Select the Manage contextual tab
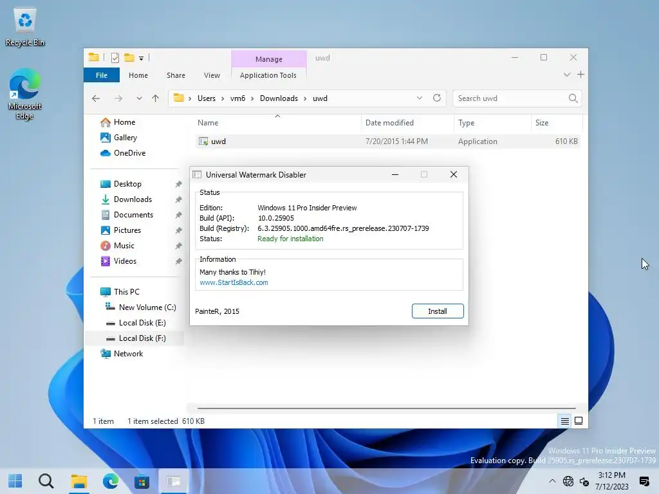This screenshot has width=659, height=494. (269, 59)
